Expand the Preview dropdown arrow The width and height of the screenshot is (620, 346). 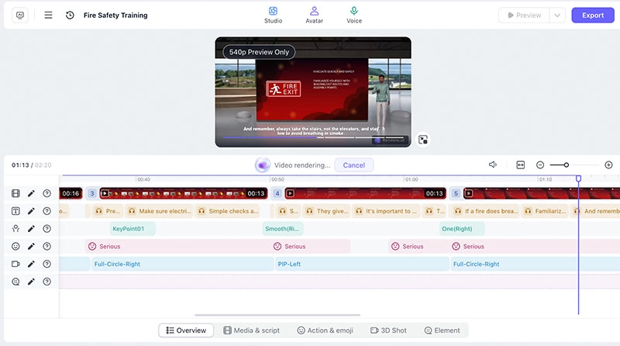[x=557, y=15]
